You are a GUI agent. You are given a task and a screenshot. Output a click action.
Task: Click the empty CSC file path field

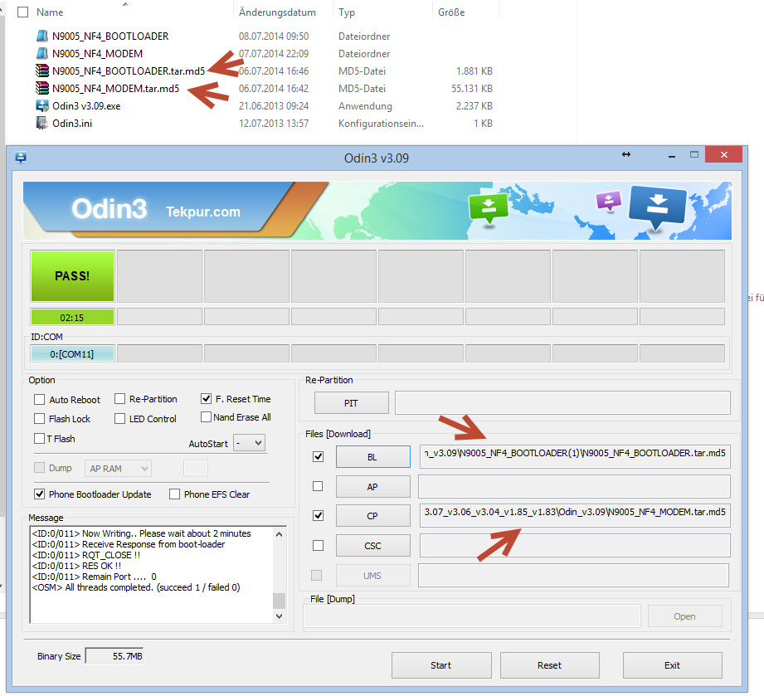tap(575, 545)
